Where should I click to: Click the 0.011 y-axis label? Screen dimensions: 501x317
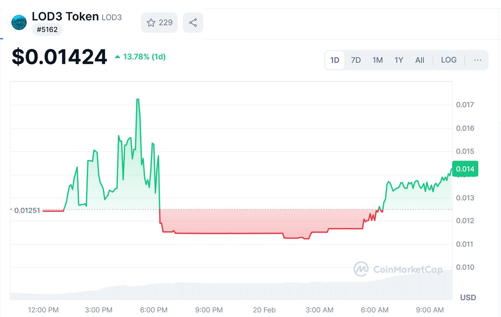click(x=465, y=244)
